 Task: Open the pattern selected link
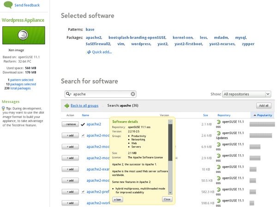22,80
